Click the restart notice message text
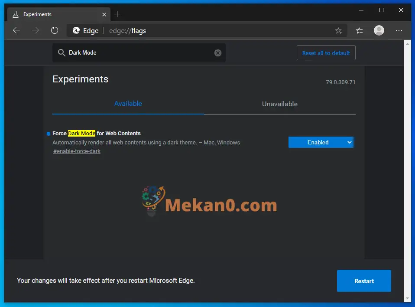 [x=106, y=281]
